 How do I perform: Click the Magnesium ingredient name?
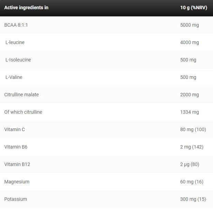(17, 182)
